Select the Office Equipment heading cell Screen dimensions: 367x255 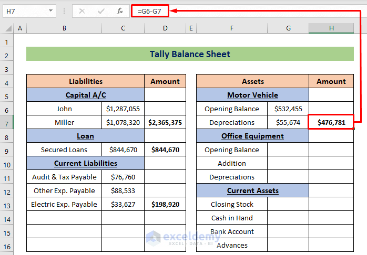(x=252, y=136)
